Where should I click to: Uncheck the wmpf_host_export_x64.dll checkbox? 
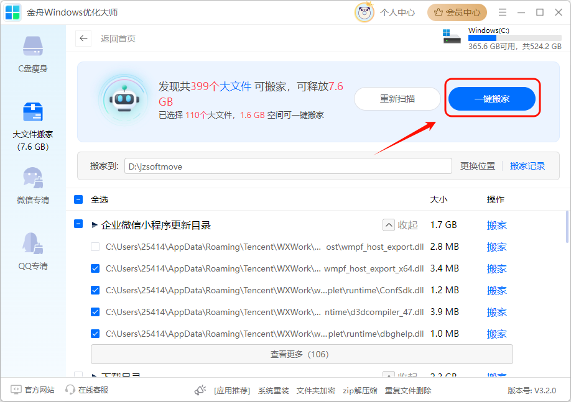95,268
